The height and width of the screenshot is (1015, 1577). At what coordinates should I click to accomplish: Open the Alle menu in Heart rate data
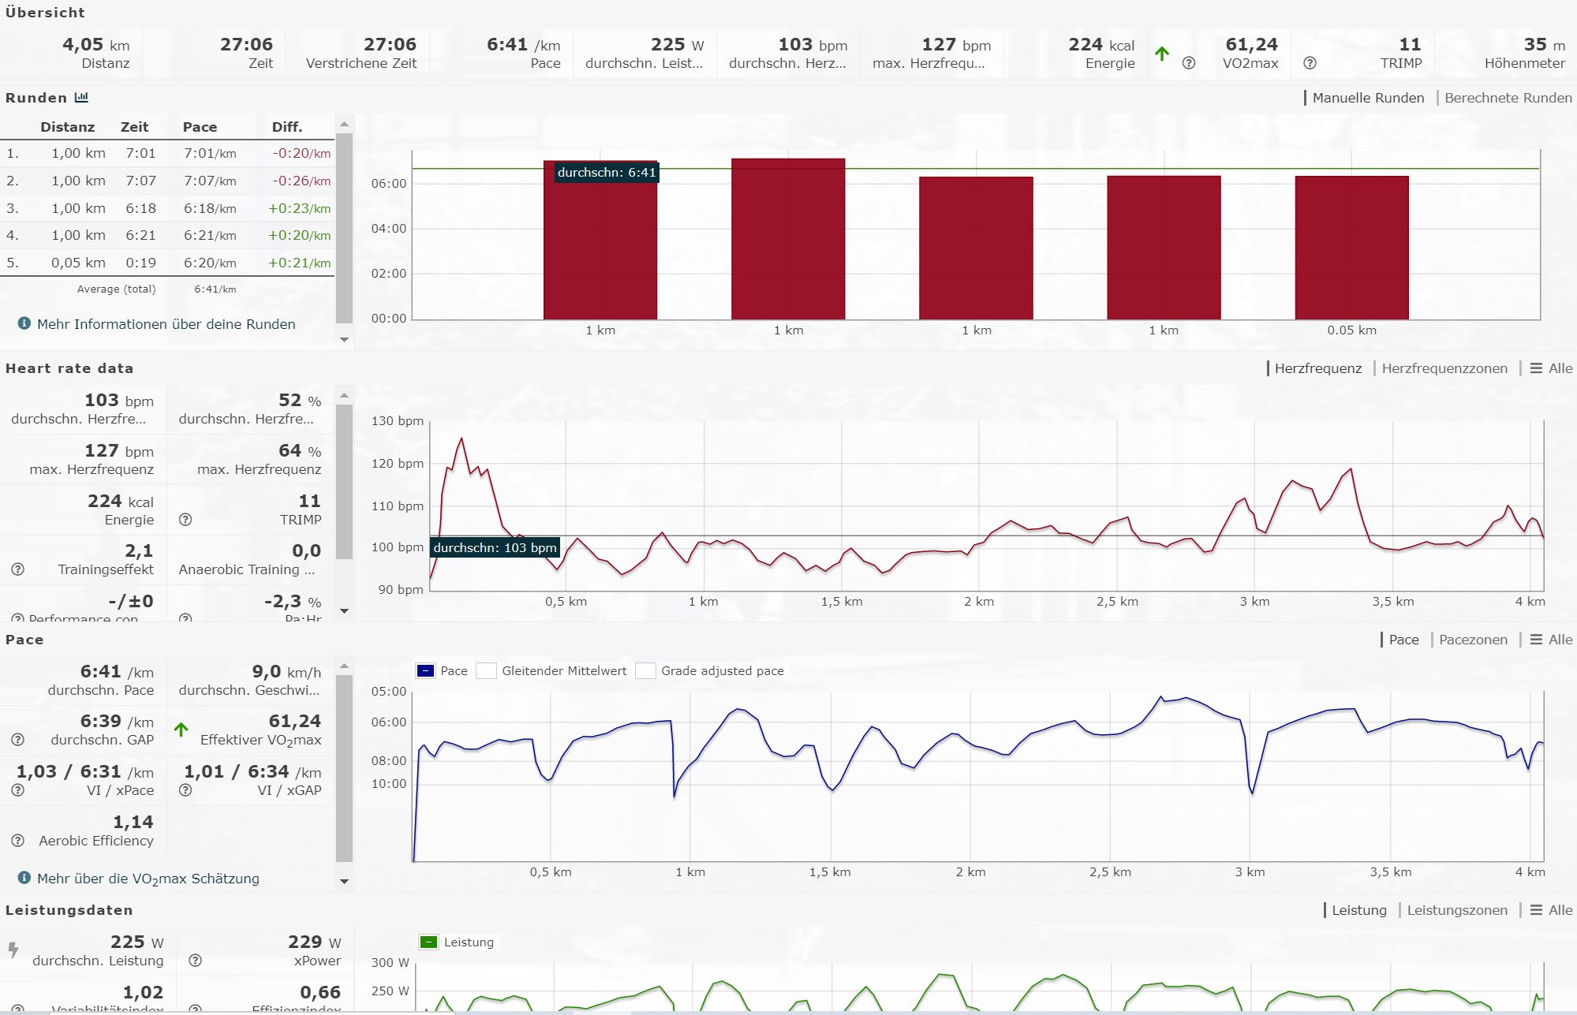point(1551,368)
